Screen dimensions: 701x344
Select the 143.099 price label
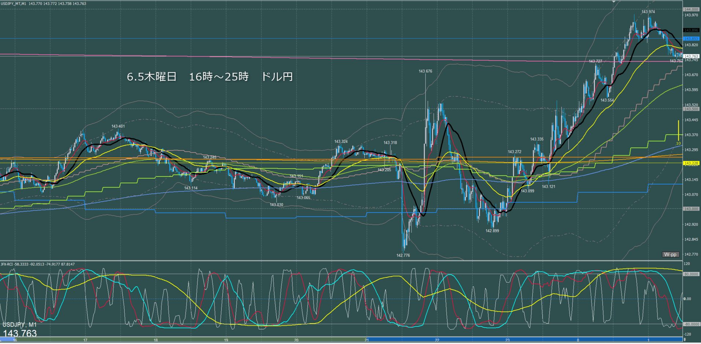coord(528,191)
